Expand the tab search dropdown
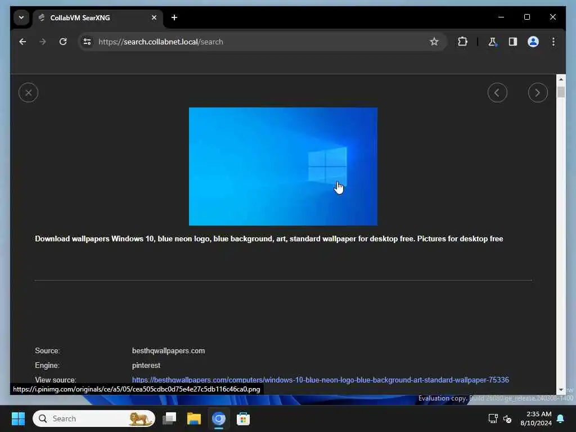 (21, 17)
